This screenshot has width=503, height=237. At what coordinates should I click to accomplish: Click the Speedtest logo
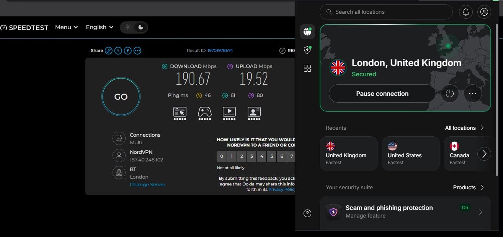[x=24, y=27]
